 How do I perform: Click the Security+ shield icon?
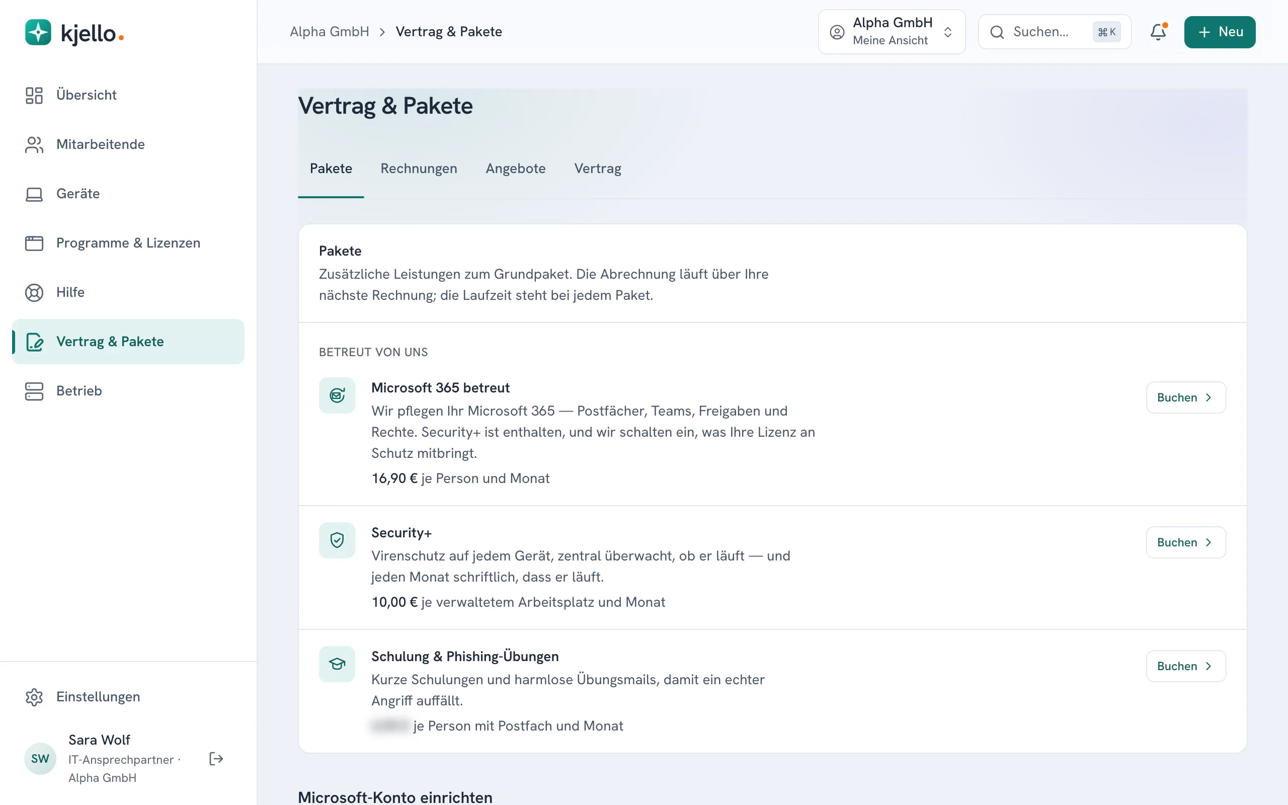tap(337, 540)
